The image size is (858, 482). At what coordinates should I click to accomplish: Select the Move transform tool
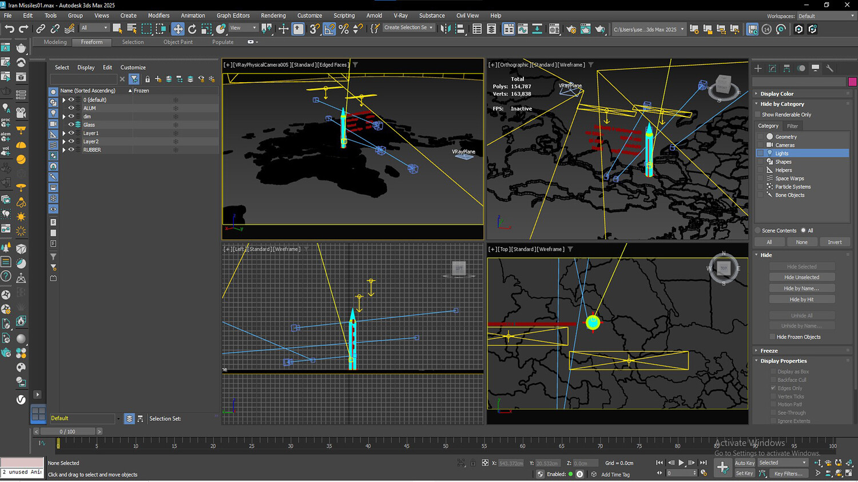coord(178,29)
